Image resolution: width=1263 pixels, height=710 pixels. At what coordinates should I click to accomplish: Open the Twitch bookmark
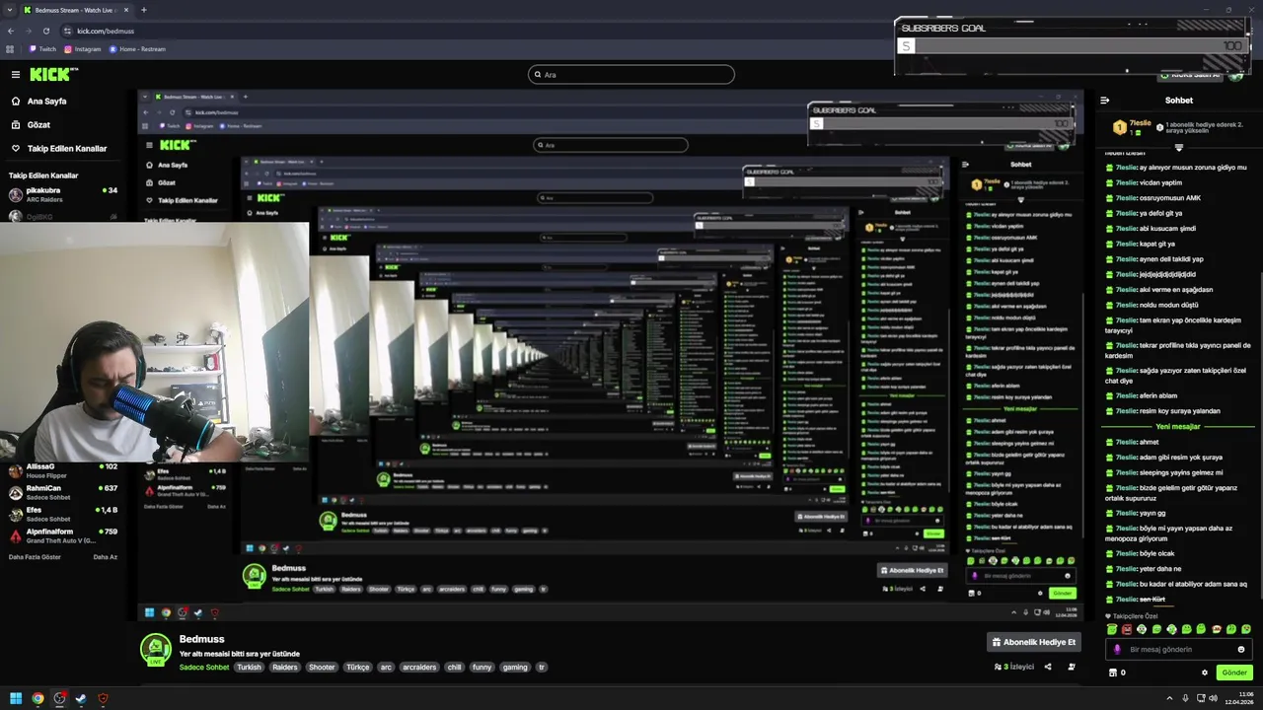(41, 48)
